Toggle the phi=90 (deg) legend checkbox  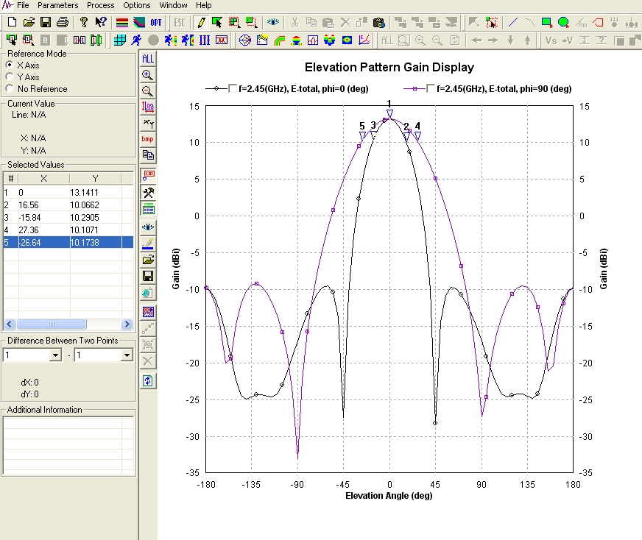pyautogui.click(x=429, y=88)
